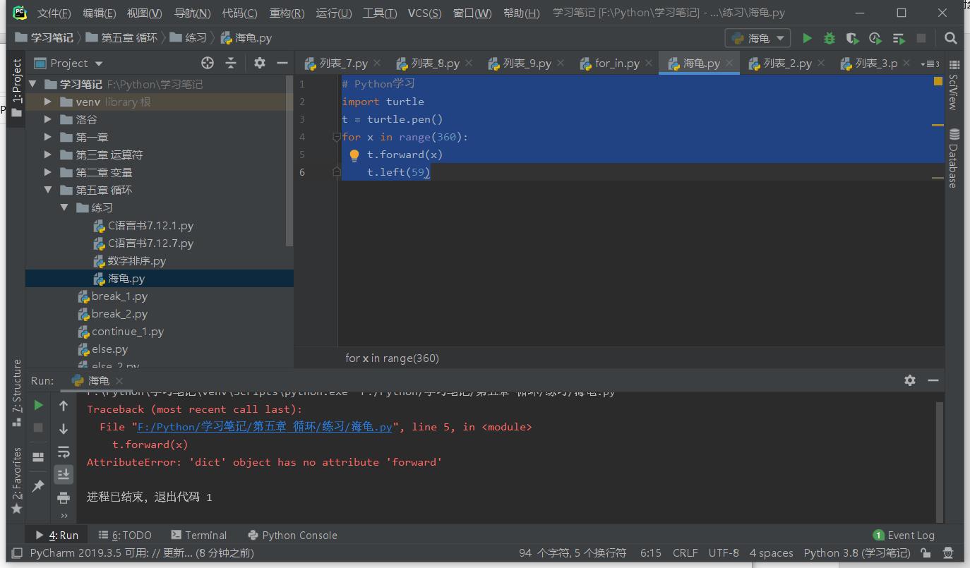
Task: Click the inspector hat icon in status bar
Action: [948, 553]
